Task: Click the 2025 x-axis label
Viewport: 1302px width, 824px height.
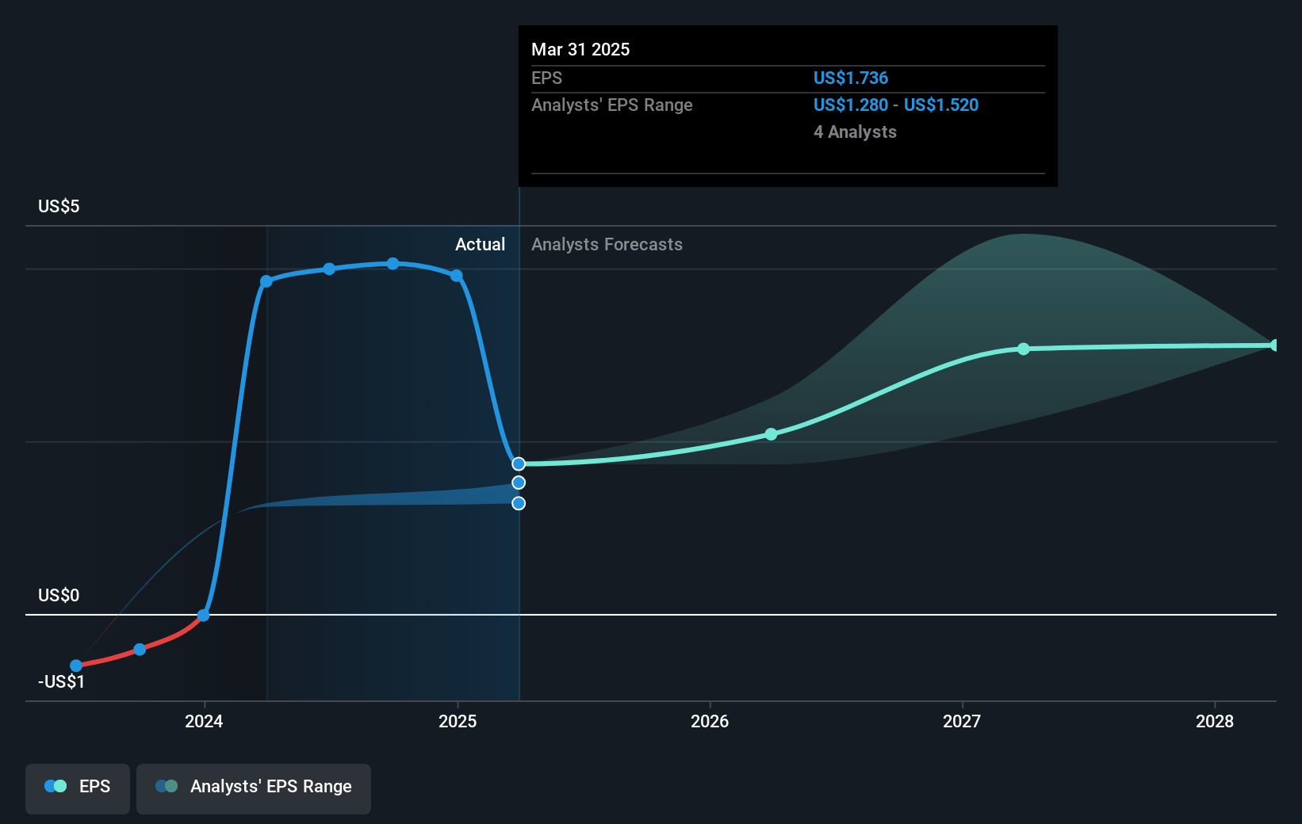Action: click(458, 721)
